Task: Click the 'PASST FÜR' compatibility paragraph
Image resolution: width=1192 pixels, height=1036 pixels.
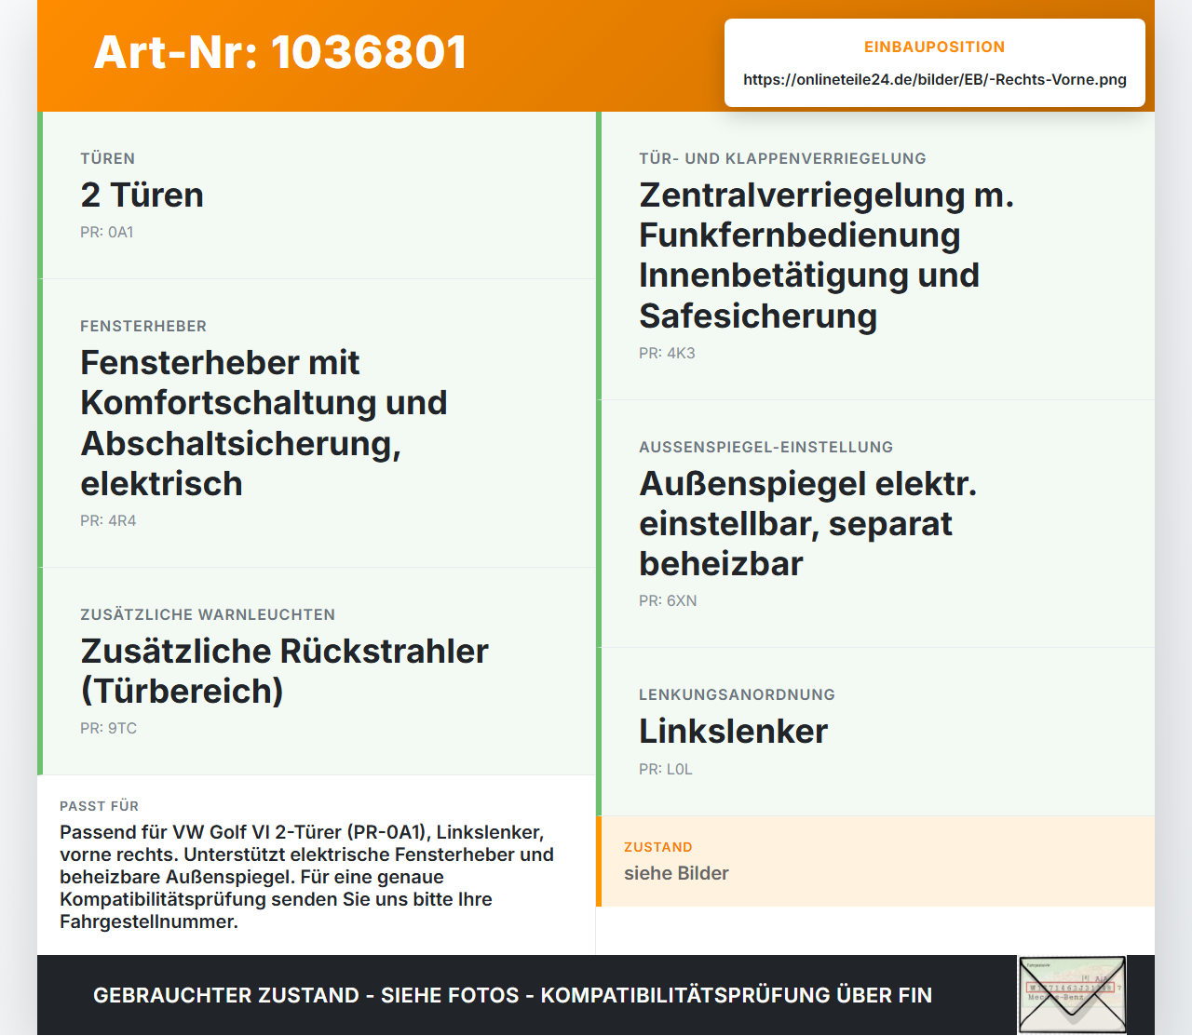Action: (x=307, y=877)
